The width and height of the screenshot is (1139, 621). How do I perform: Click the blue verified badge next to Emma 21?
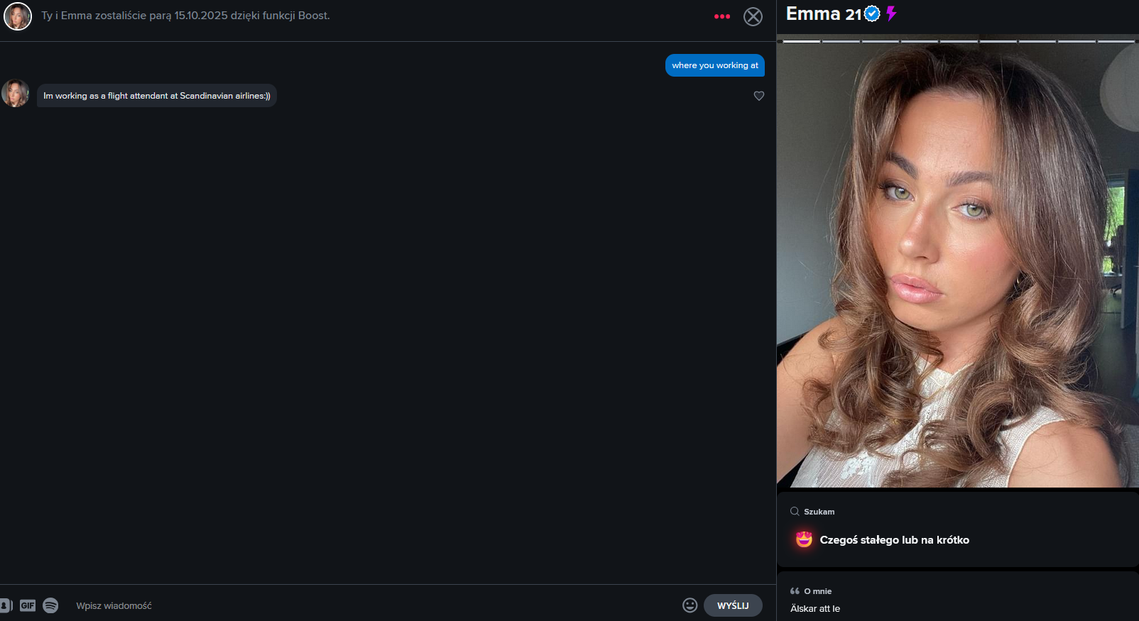tap(872, 13)
